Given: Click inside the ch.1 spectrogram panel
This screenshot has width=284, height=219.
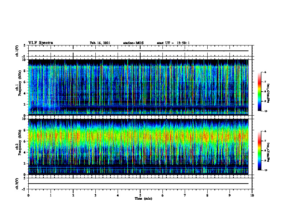Looking at the screenshot, I should [x=138, y=87].
